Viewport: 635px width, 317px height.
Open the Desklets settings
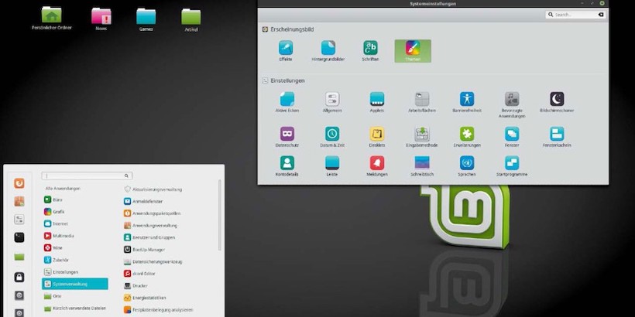point(377,137)
